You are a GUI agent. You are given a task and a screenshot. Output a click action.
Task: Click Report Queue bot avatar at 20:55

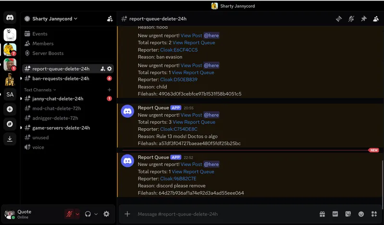point(127,111)
